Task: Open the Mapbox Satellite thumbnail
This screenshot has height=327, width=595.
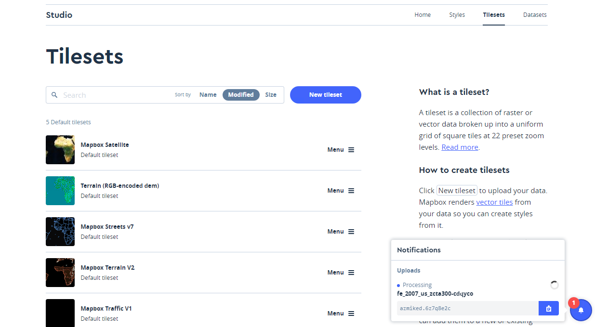Action: pyautogui.click(x=60, y=150)
